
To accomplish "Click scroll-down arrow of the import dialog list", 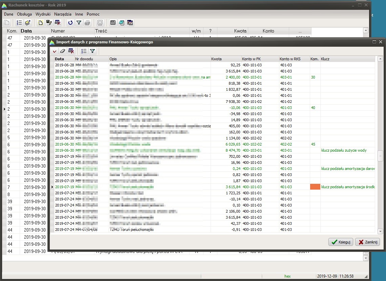I will point(380,231).
